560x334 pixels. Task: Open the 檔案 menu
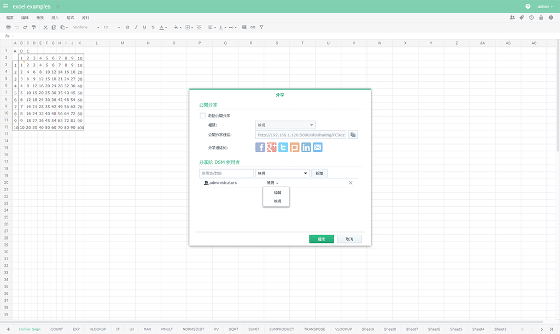(10, 17)
